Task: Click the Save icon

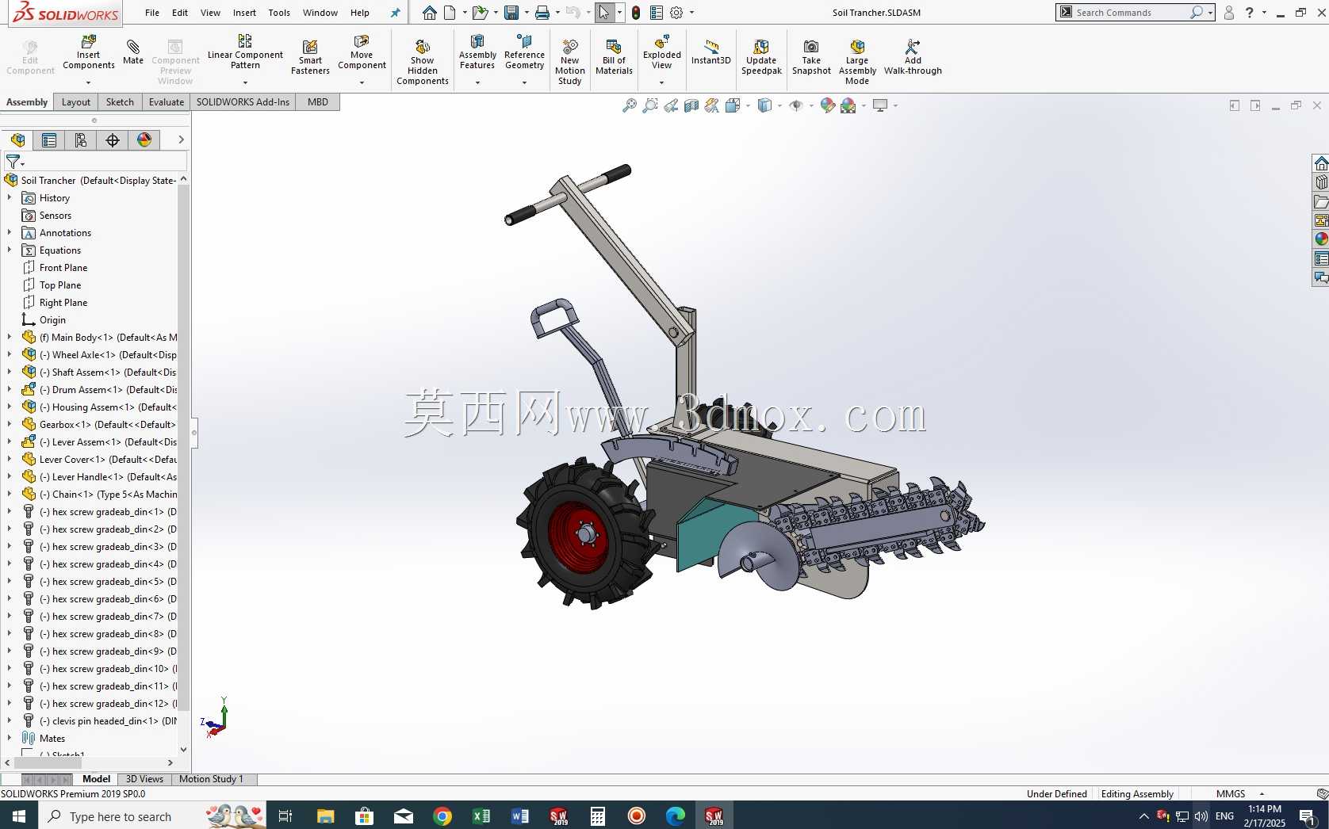Action: pyautogui.click(x=511, y=13)
